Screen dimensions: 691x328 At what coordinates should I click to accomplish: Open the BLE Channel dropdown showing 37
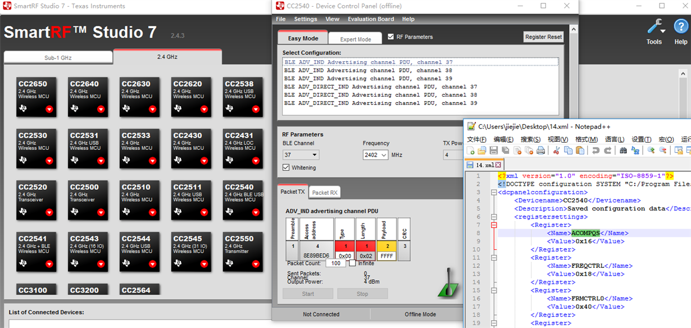pos(301,155)
